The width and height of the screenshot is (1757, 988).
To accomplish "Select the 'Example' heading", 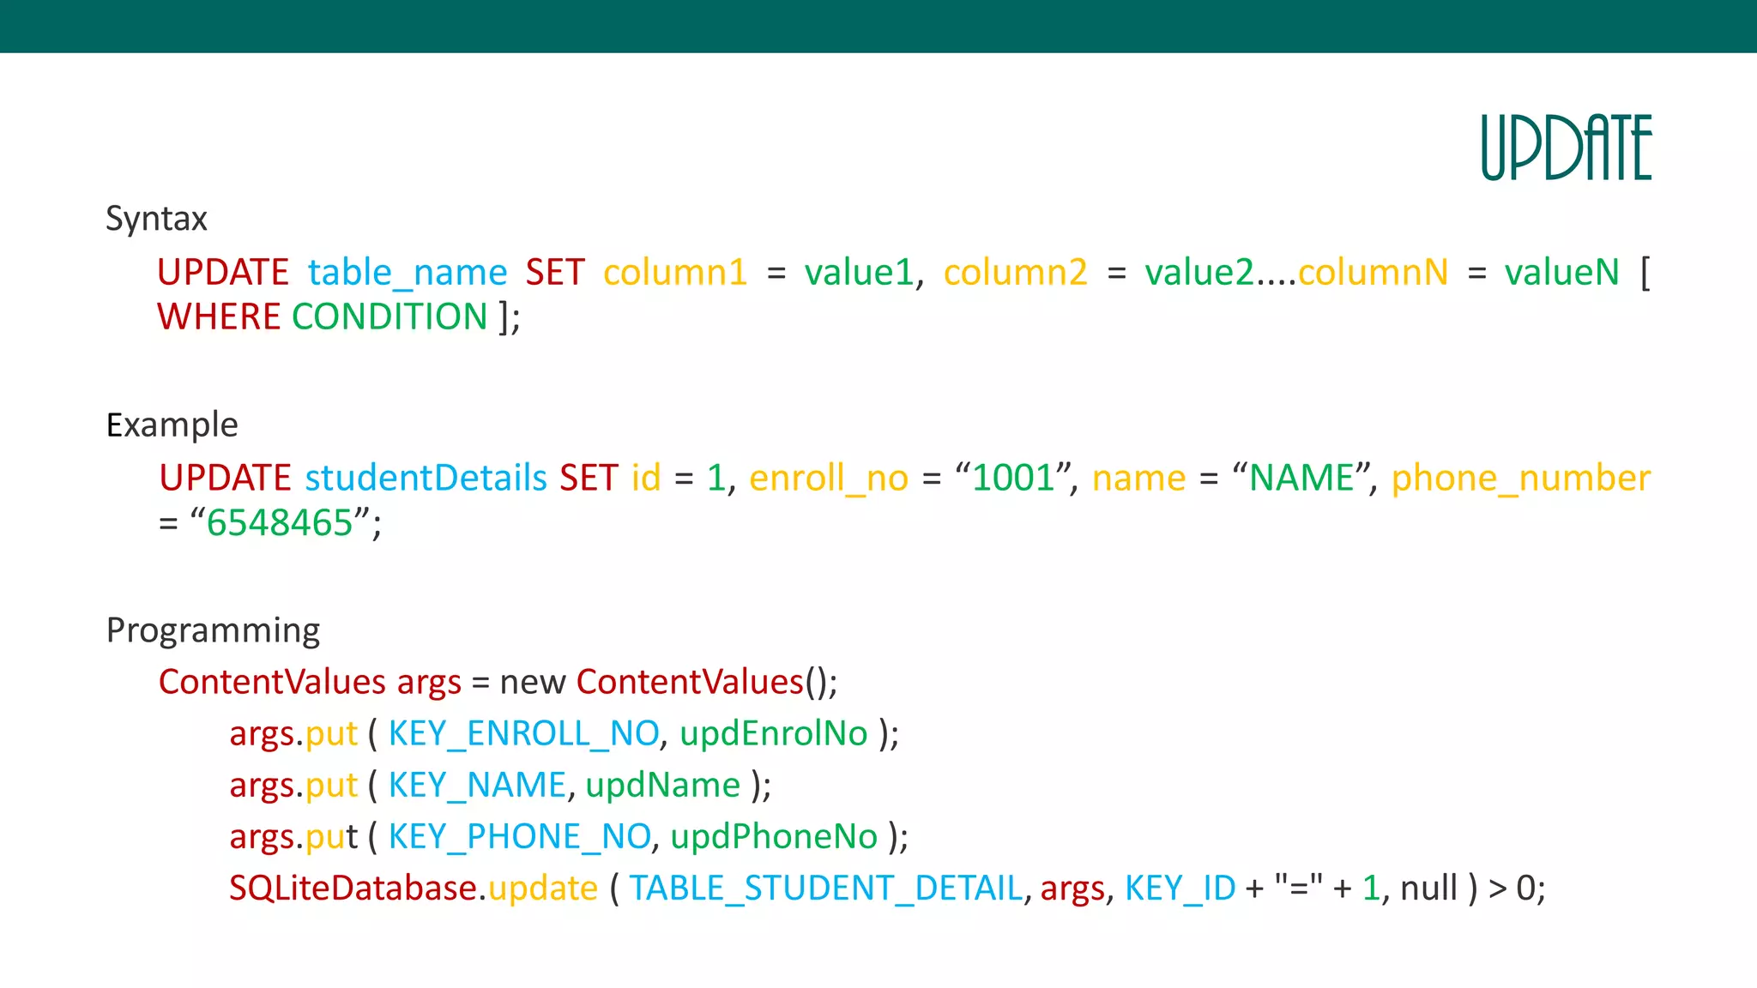I will (172, 425).
